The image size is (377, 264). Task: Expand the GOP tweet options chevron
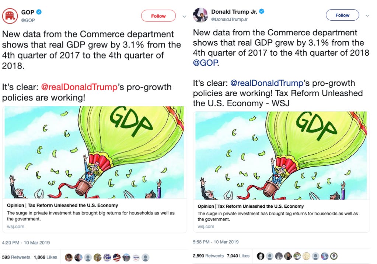tap(184, 16)
